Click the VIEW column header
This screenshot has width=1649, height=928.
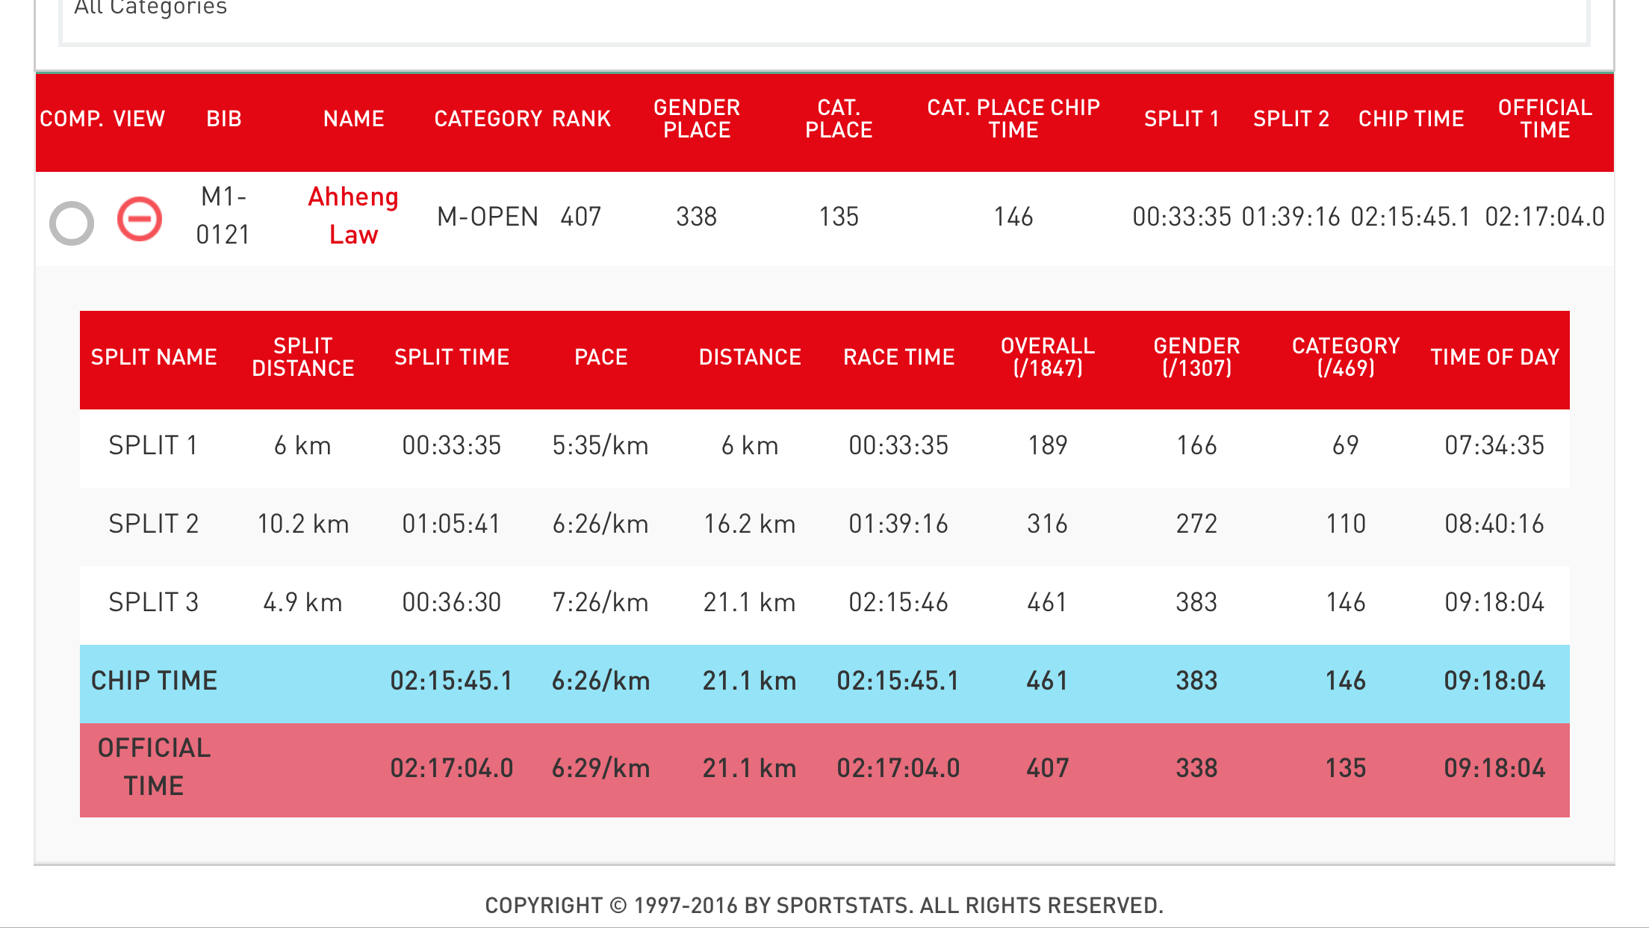pyautogui.click(x=139, y=119)
